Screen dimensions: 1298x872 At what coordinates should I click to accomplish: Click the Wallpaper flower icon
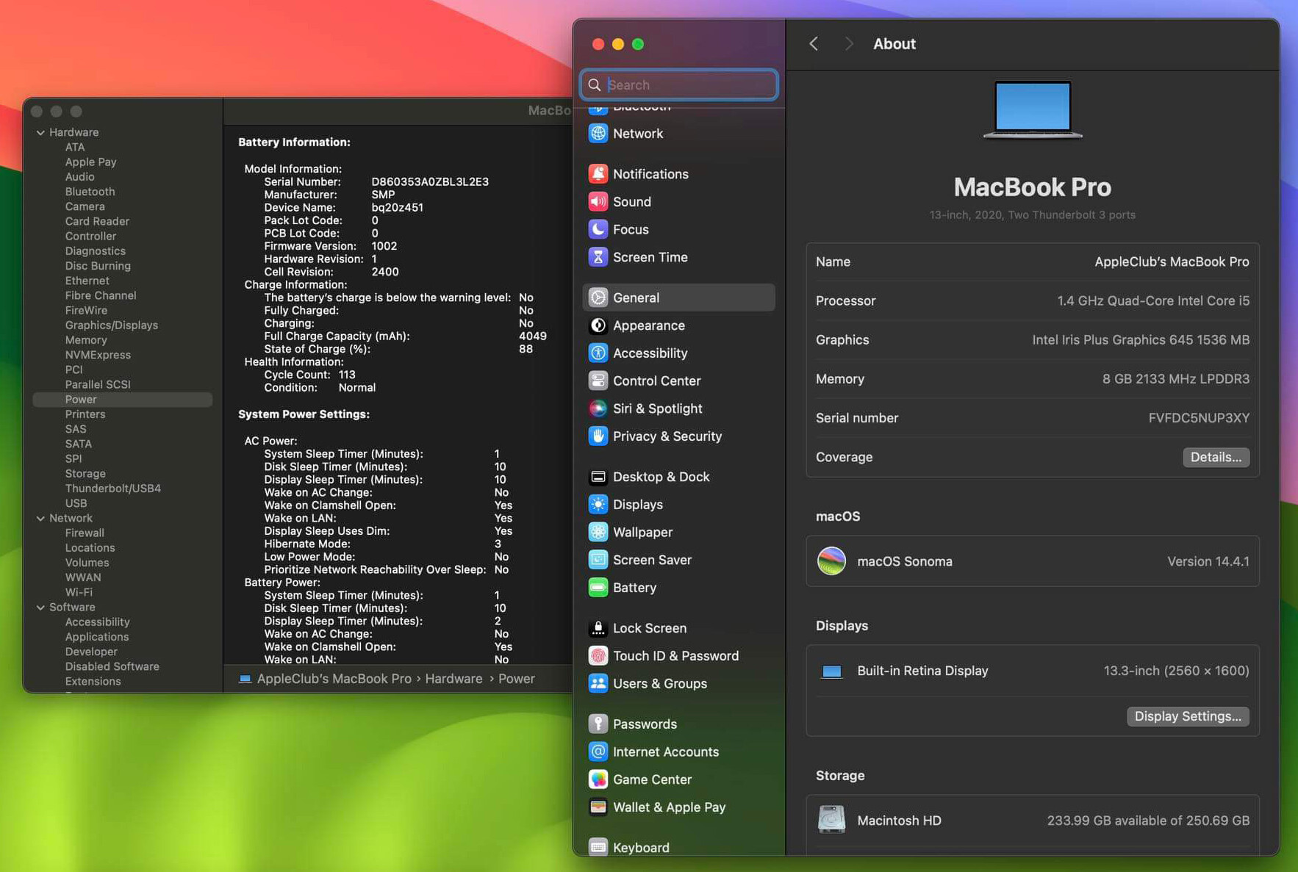coord(598,532)
